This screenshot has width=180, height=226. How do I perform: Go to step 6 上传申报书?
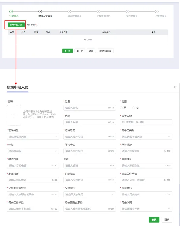[161, 16]
